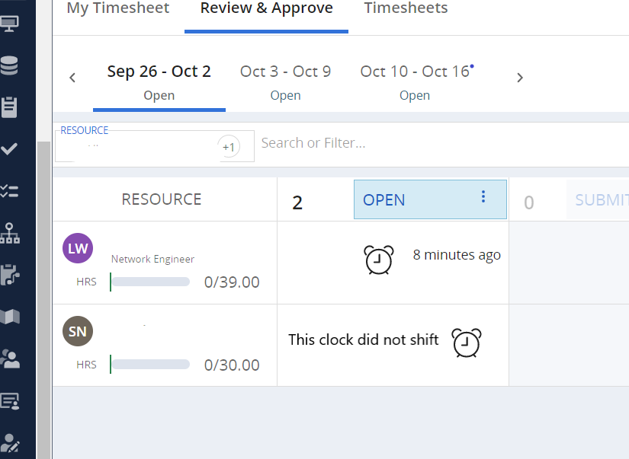
Task: Go to next timesheet periods with right chevron
Action: click(x=520, y=78)
